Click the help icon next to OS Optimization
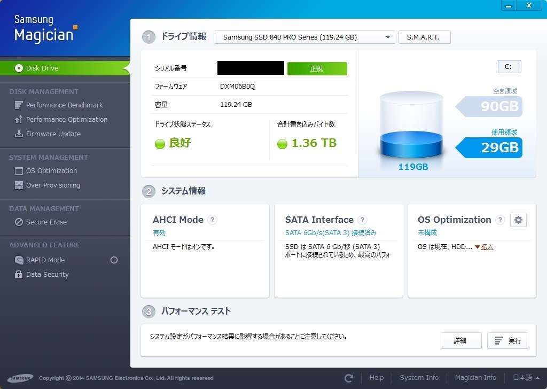The width and height of the screenshot is (547, 389). coord(500,220)
